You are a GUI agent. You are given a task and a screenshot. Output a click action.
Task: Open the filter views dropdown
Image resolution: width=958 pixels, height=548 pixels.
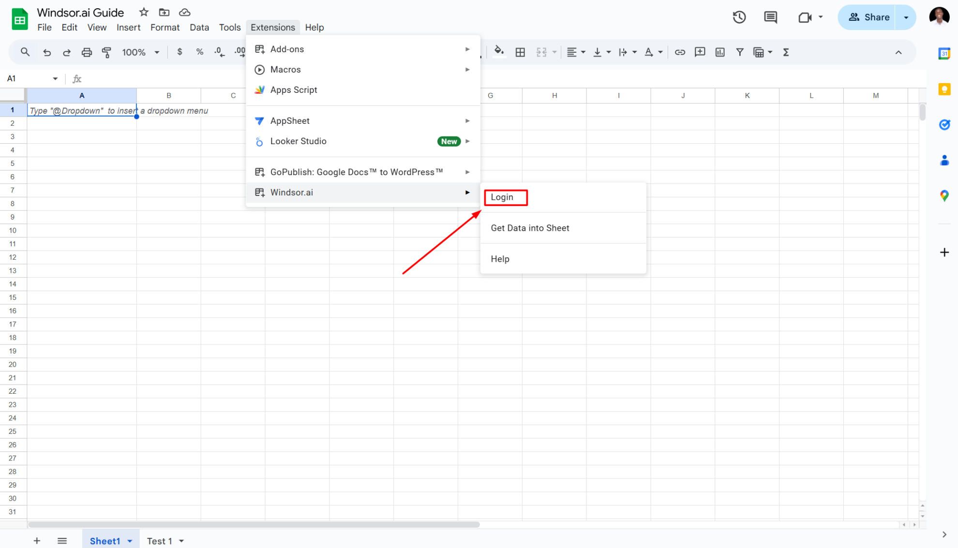tap(770, 52)
